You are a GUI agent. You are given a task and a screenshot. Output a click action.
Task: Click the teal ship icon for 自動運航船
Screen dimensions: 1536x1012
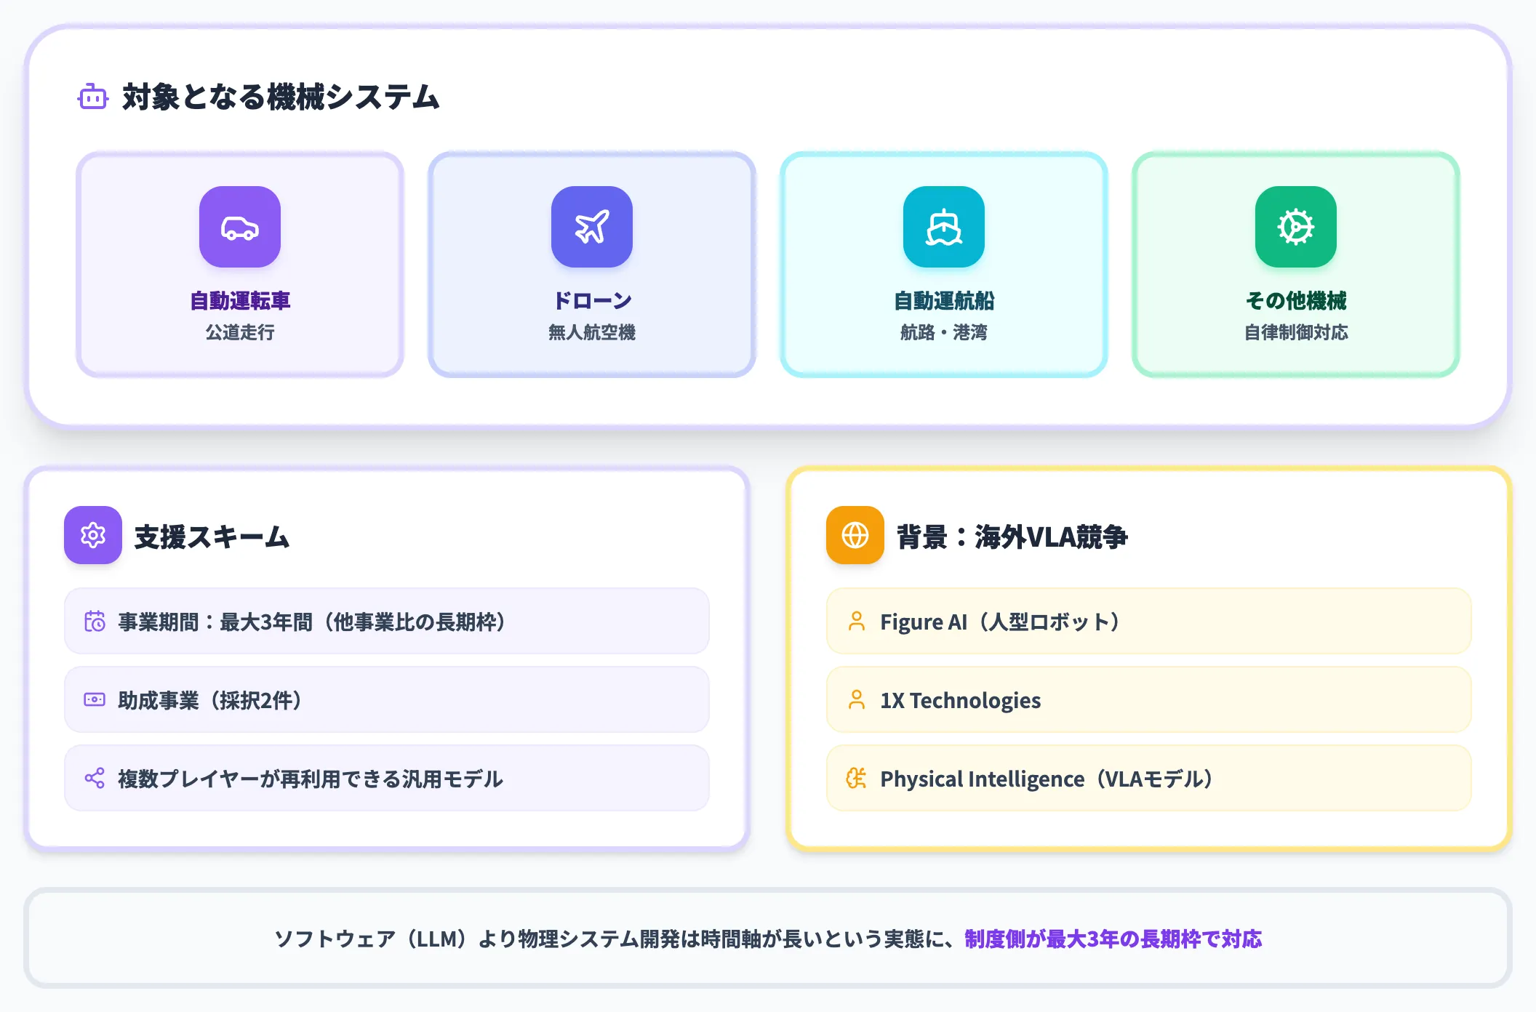click(944, 227)
